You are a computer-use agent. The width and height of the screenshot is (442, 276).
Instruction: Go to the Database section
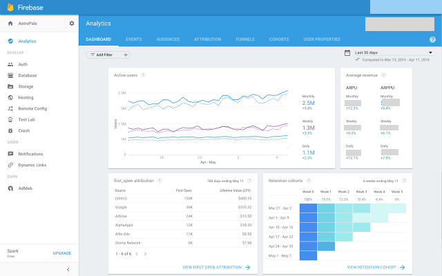click(x=27, y=75)
